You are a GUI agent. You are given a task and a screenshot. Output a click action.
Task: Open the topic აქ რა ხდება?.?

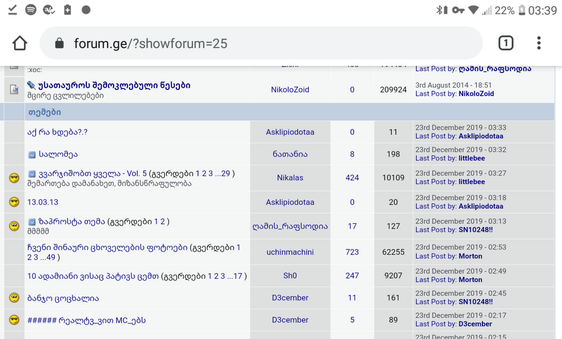tap(58, 132)
